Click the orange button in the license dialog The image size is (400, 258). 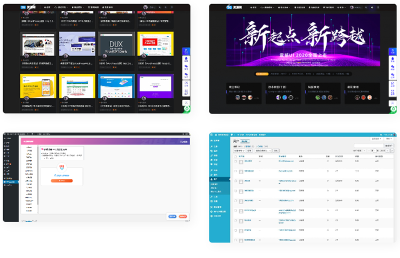pyautogui.click(x=61, y=180)
